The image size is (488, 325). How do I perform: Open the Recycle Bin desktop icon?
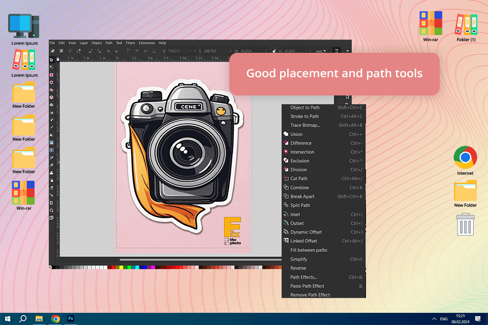coord(465,224)
